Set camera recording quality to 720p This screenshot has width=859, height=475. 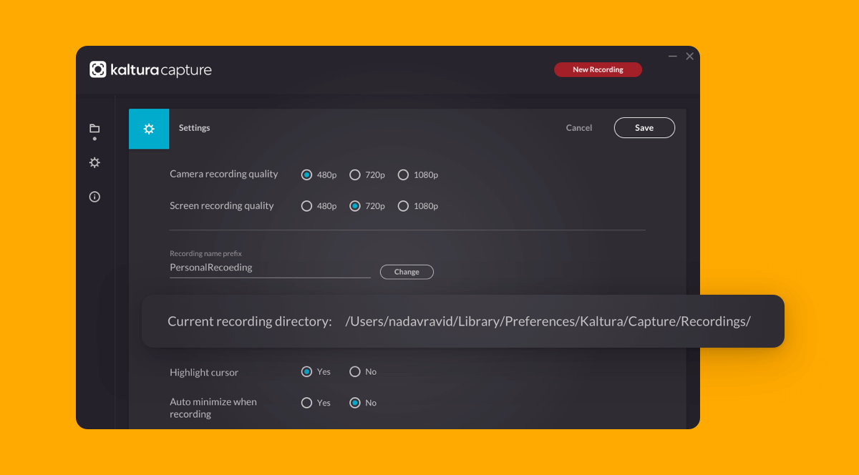pyautogui.click(x=355, y=175)
